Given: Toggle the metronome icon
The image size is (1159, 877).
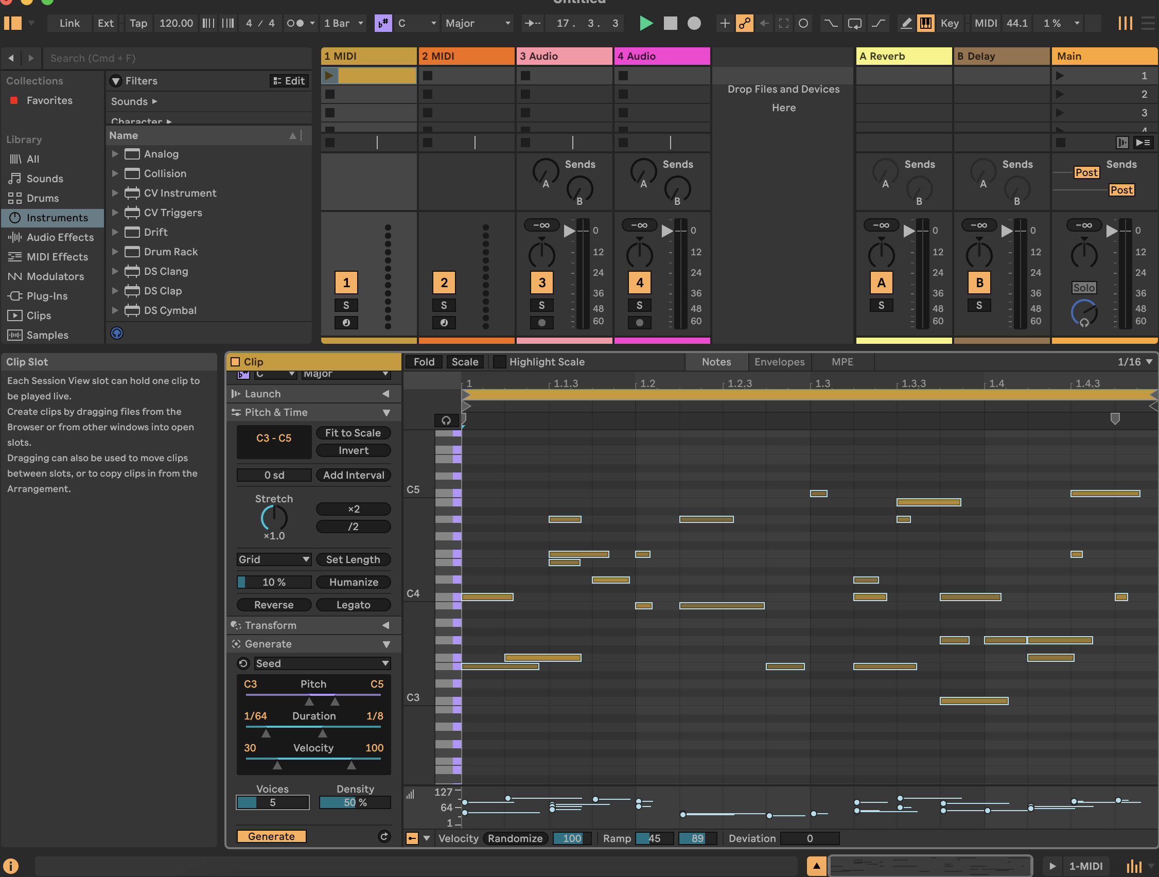Looking at the screenshot, I should (295, 23).
